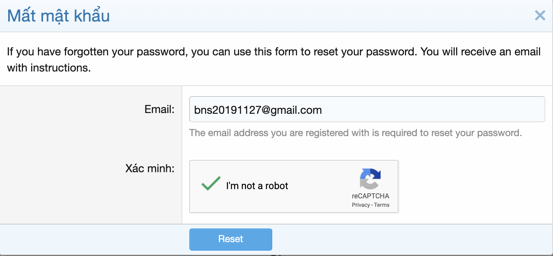Click the gray email help text

coord(355,133)
